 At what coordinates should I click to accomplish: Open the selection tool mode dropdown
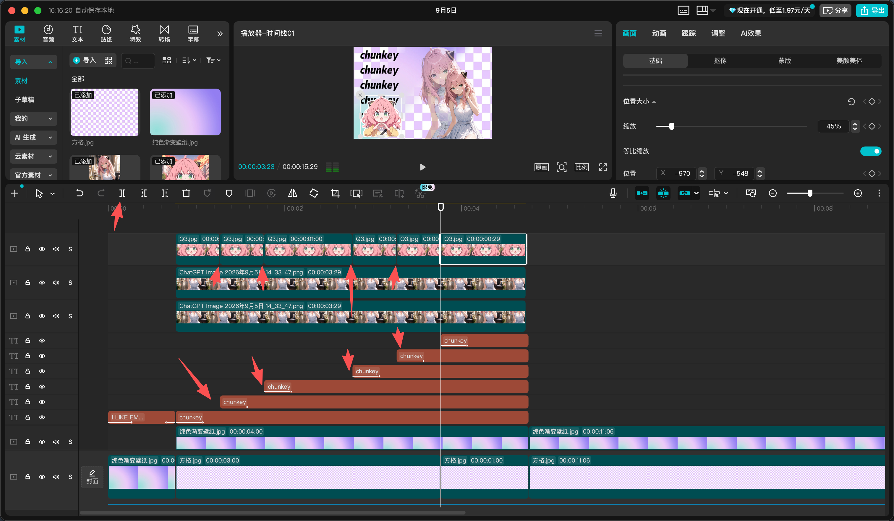(53, 193)
